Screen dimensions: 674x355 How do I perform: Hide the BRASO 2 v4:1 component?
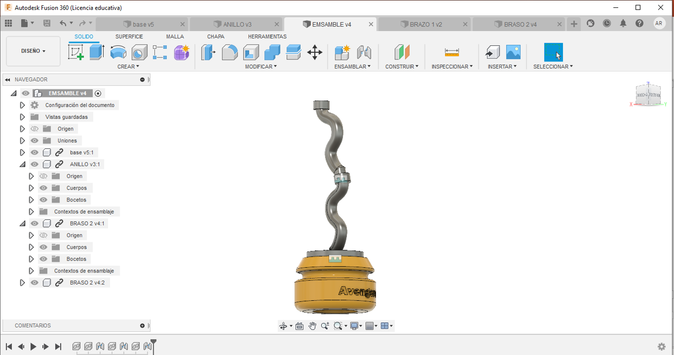tap(34, 224)
